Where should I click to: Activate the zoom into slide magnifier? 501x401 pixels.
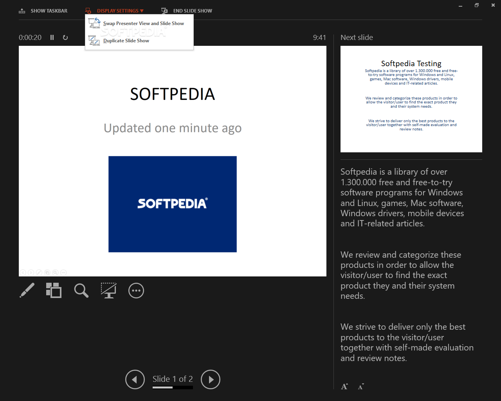point(81,290)
